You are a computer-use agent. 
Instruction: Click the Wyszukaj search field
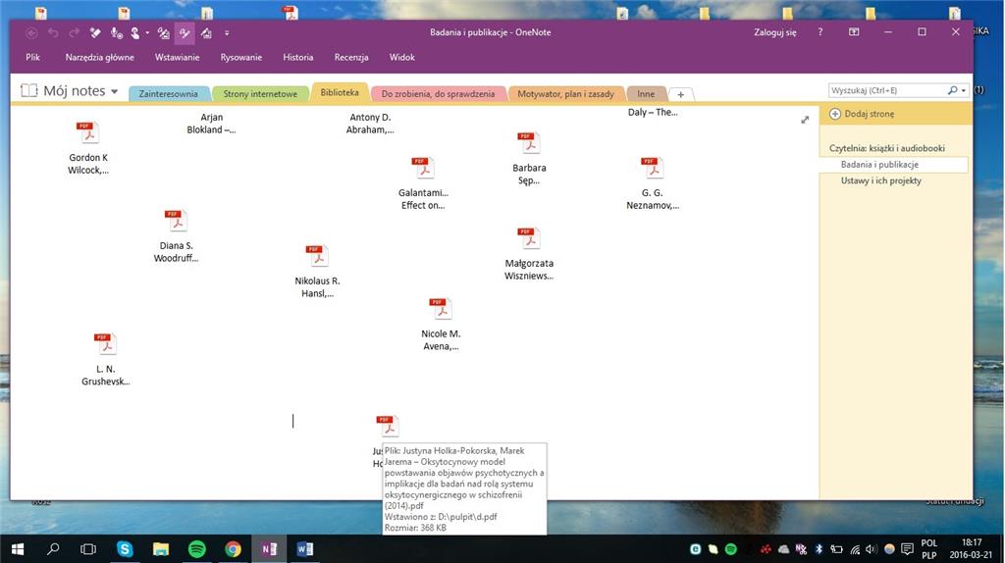tap(886, 90)
